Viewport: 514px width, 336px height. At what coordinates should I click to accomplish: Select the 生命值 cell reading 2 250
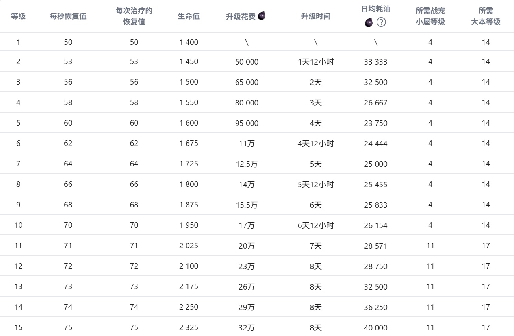coord(189,307)
